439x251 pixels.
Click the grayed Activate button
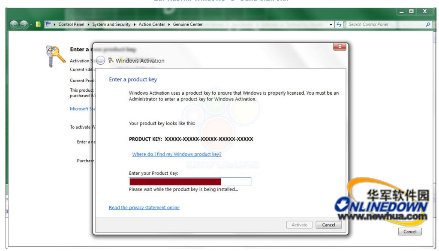(299, 225)
